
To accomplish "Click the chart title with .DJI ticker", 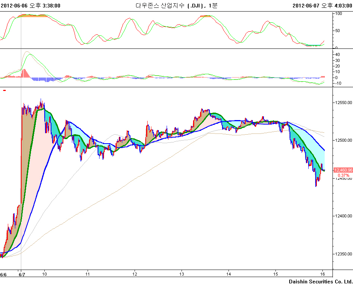I will 177,5.
